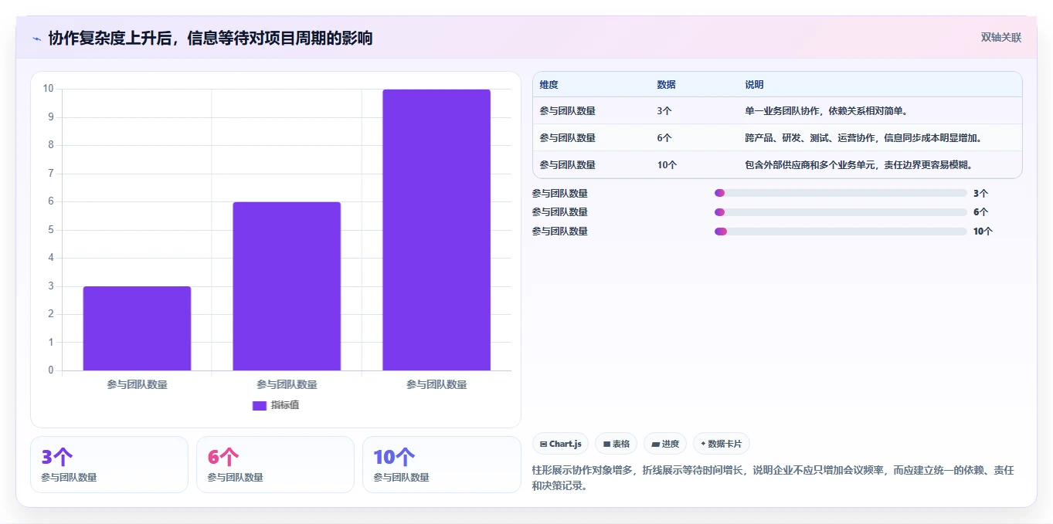Click table cell 6个
This screenshot has width=1053, height=524.
pyautogui.click(x=664, y=138)
